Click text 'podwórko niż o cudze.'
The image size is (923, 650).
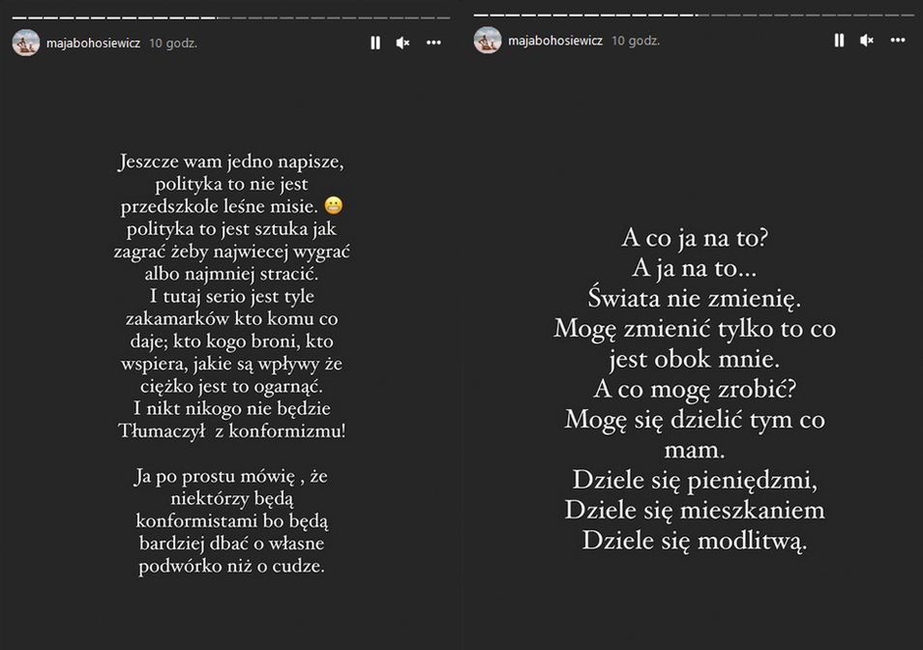click(x=231, y=566)
